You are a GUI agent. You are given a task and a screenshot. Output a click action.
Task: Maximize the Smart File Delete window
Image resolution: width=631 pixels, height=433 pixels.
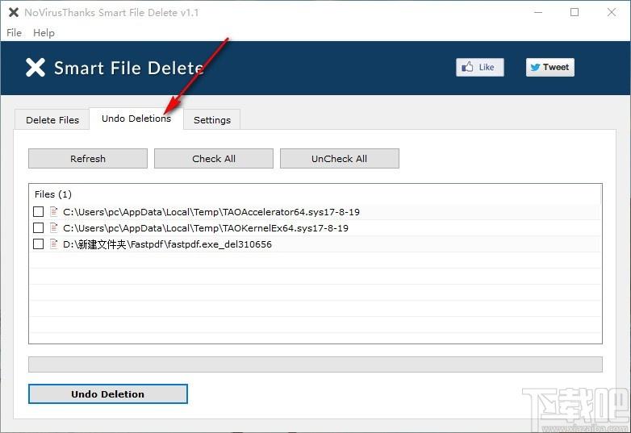[575, 12]
